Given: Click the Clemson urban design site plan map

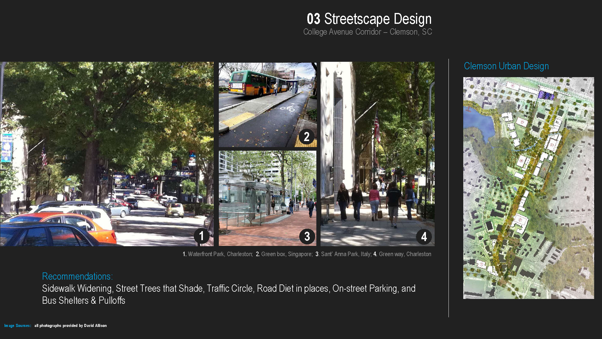Looking at the screenshot, I should click(529, 188).
